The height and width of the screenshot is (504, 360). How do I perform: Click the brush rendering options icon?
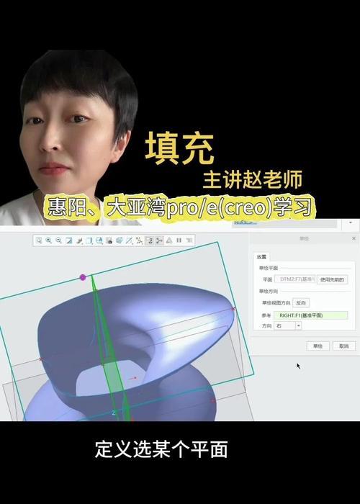(x=79, y=240)
